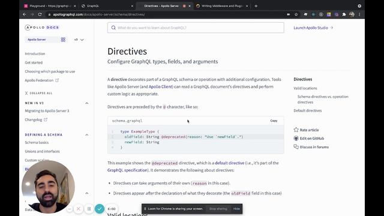Click Launch Apollo Studio link
The image size is (384, 216).
pyautogui.click(x=313, y=28)
